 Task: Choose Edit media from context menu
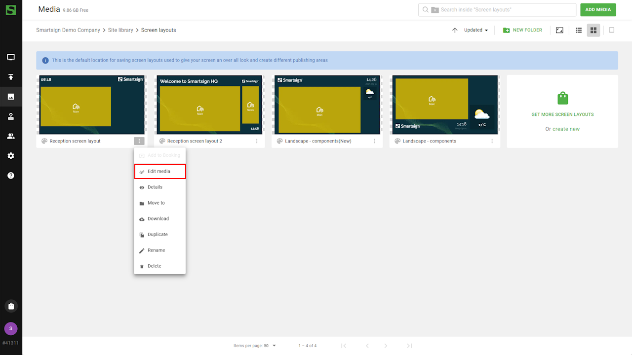(x=159, y=172)
